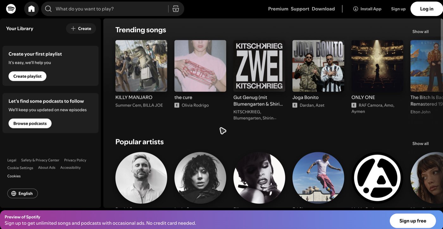The height and width of the screenshot is (229, 443).
Task: Open Safety & Privacy Center link
Action: [x=40, y=160]
